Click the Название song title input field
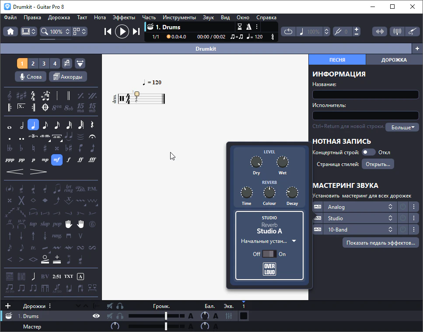 [x=365, y=94]
